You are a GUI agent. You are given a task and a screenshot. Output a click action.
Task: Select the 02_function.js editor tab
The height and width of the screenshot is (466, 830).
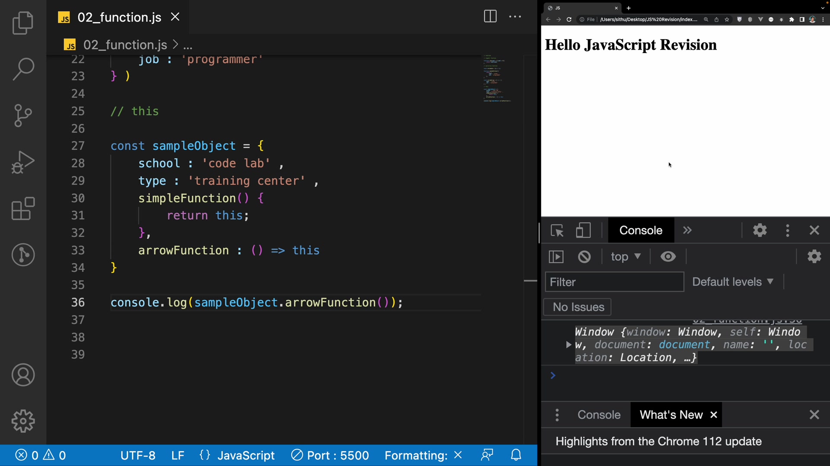click(118, 17)
